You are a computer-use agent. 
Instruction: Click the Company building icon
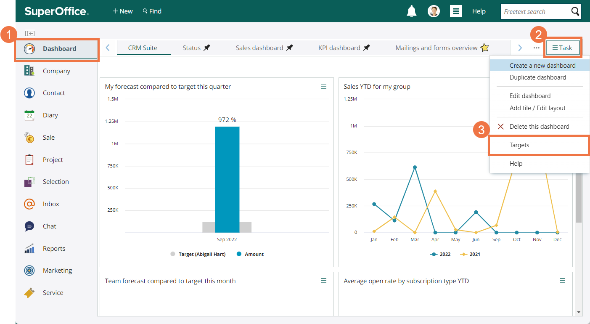click(29, 71)
